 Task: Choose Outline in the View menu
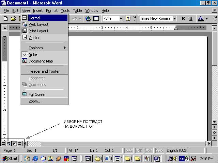pos(45,38)
